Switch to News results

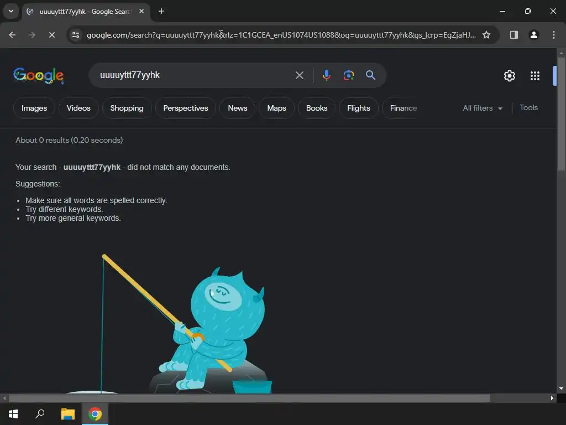click(238, 108)
